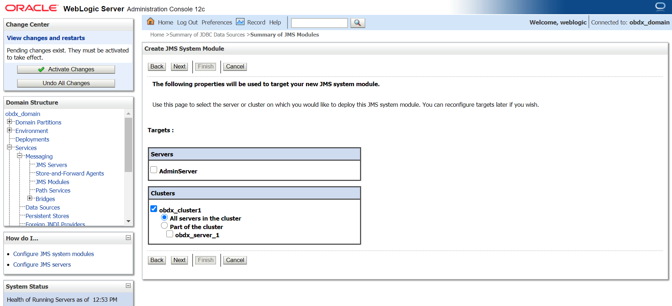Click the top Finish button

point(206,67)
